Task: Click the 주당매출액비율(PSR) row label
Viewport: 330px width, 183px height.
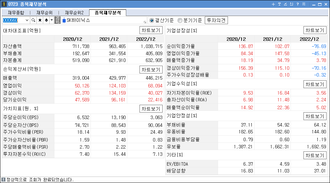Action: [x=26, y=147]
